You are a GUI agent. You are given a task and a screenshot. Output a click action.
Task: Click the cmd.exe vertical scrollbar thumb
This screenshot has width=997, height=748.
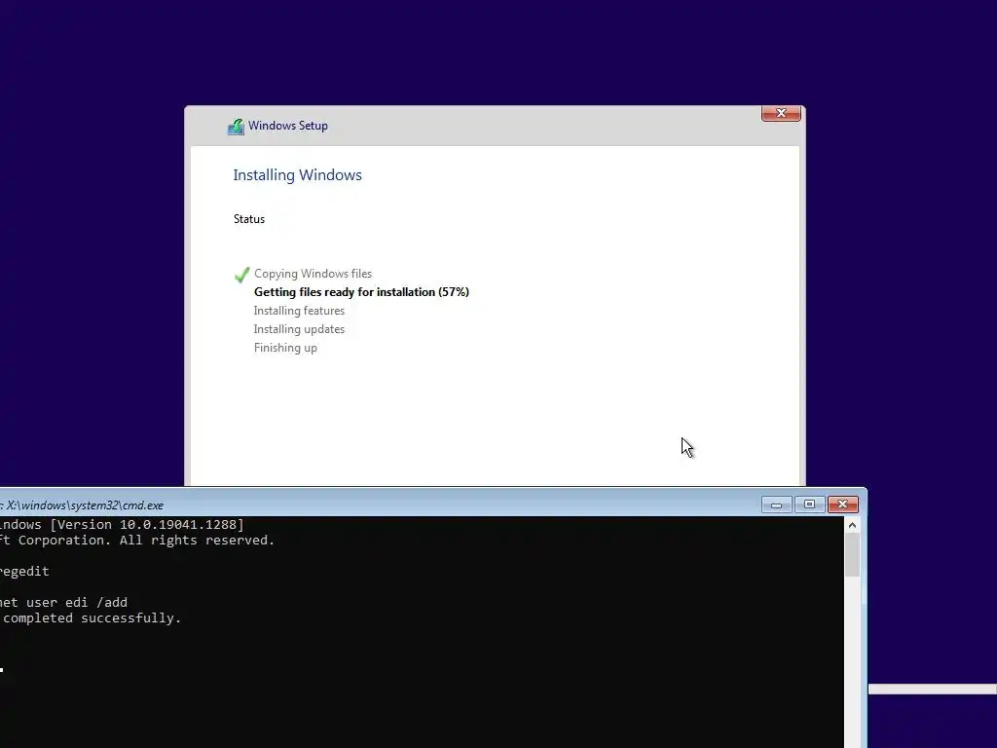(x=852, y=555)
